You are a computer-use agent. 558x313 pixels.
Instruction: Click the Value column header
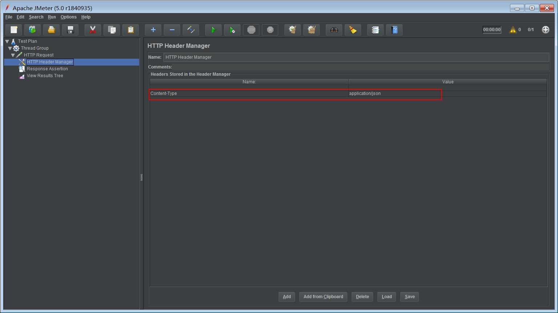[x=448, y=82]
